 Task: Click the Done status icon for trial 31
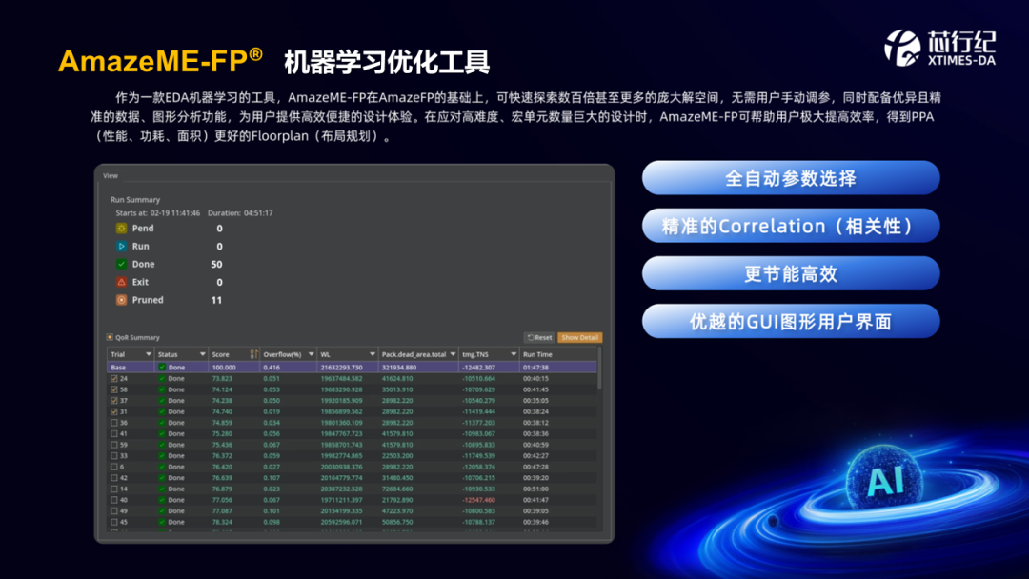coord(161,411)
